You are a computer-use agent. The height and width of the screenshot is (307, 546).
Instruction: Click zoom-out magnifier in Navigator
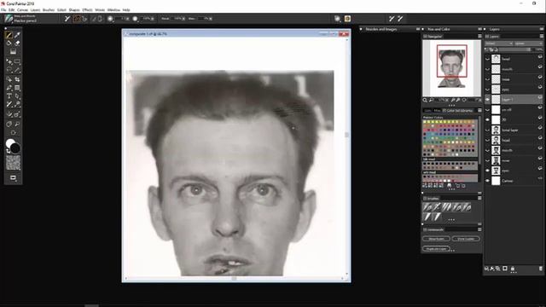[431, 101]
